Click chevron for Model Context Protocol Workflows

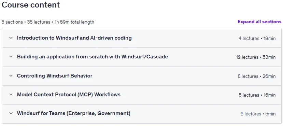pos(11,94)
